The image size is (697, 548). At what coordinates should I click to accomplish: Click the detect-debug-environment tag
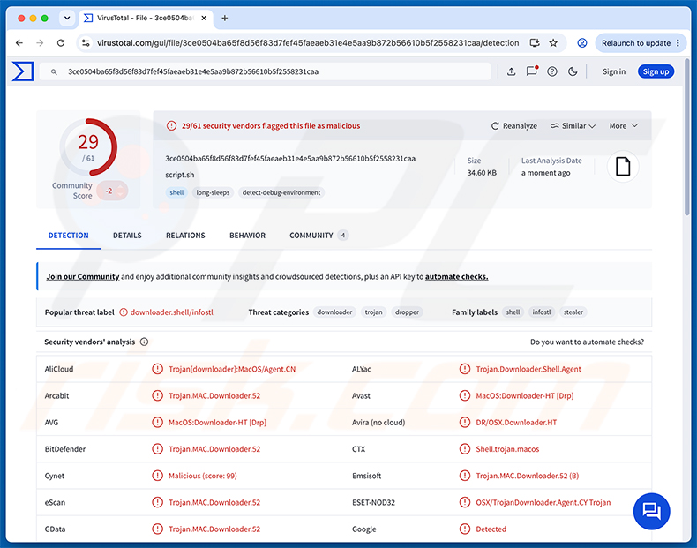tap(281, 192)
